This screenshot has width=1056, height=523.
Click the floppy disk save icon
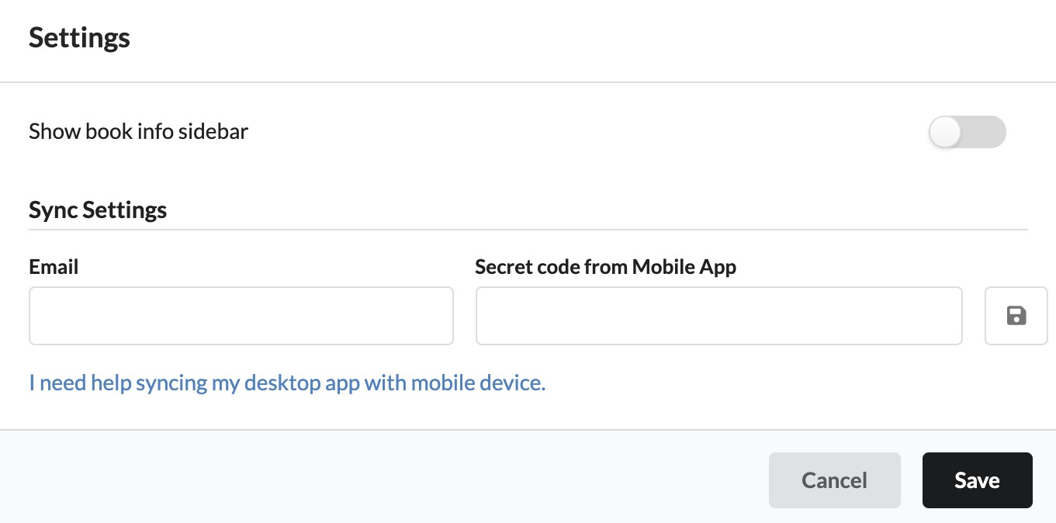click(x=1016, y=315)
